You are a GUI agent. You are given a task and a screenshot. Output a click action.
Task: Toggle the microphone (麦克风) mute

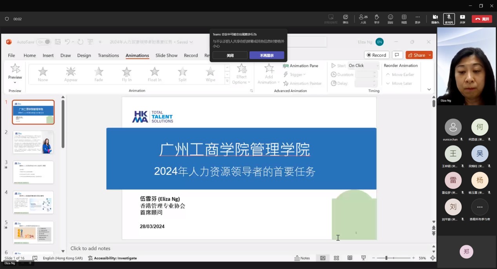tap(449, 18)
